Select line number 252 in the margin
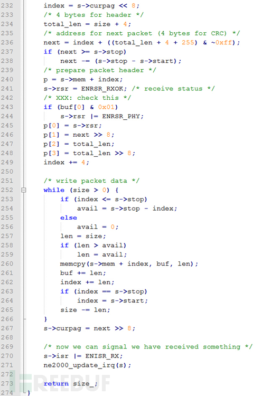Image resolution: width=271 pixels, height=396 pixels. point(7,190)
